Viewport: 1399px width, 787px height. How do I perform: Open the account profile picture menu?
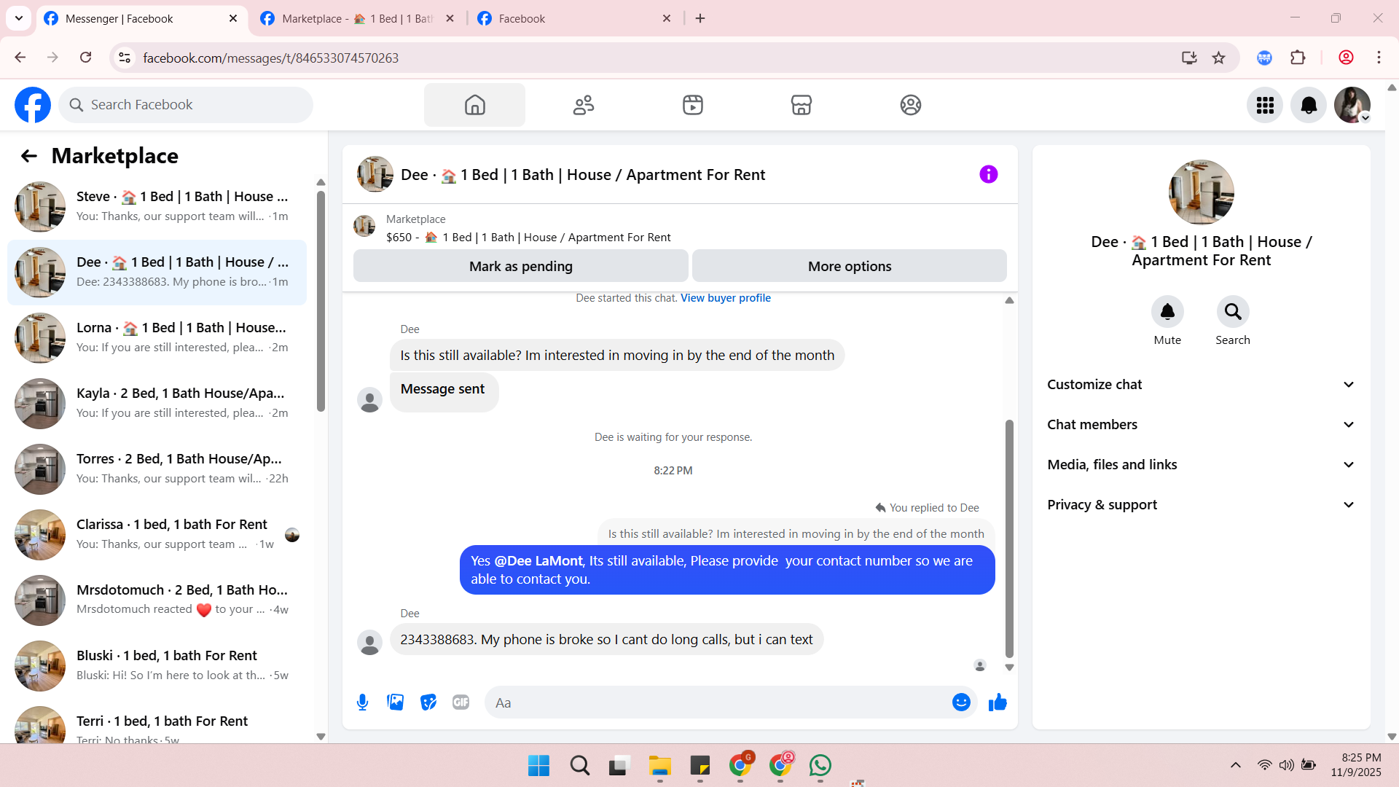1352,106
